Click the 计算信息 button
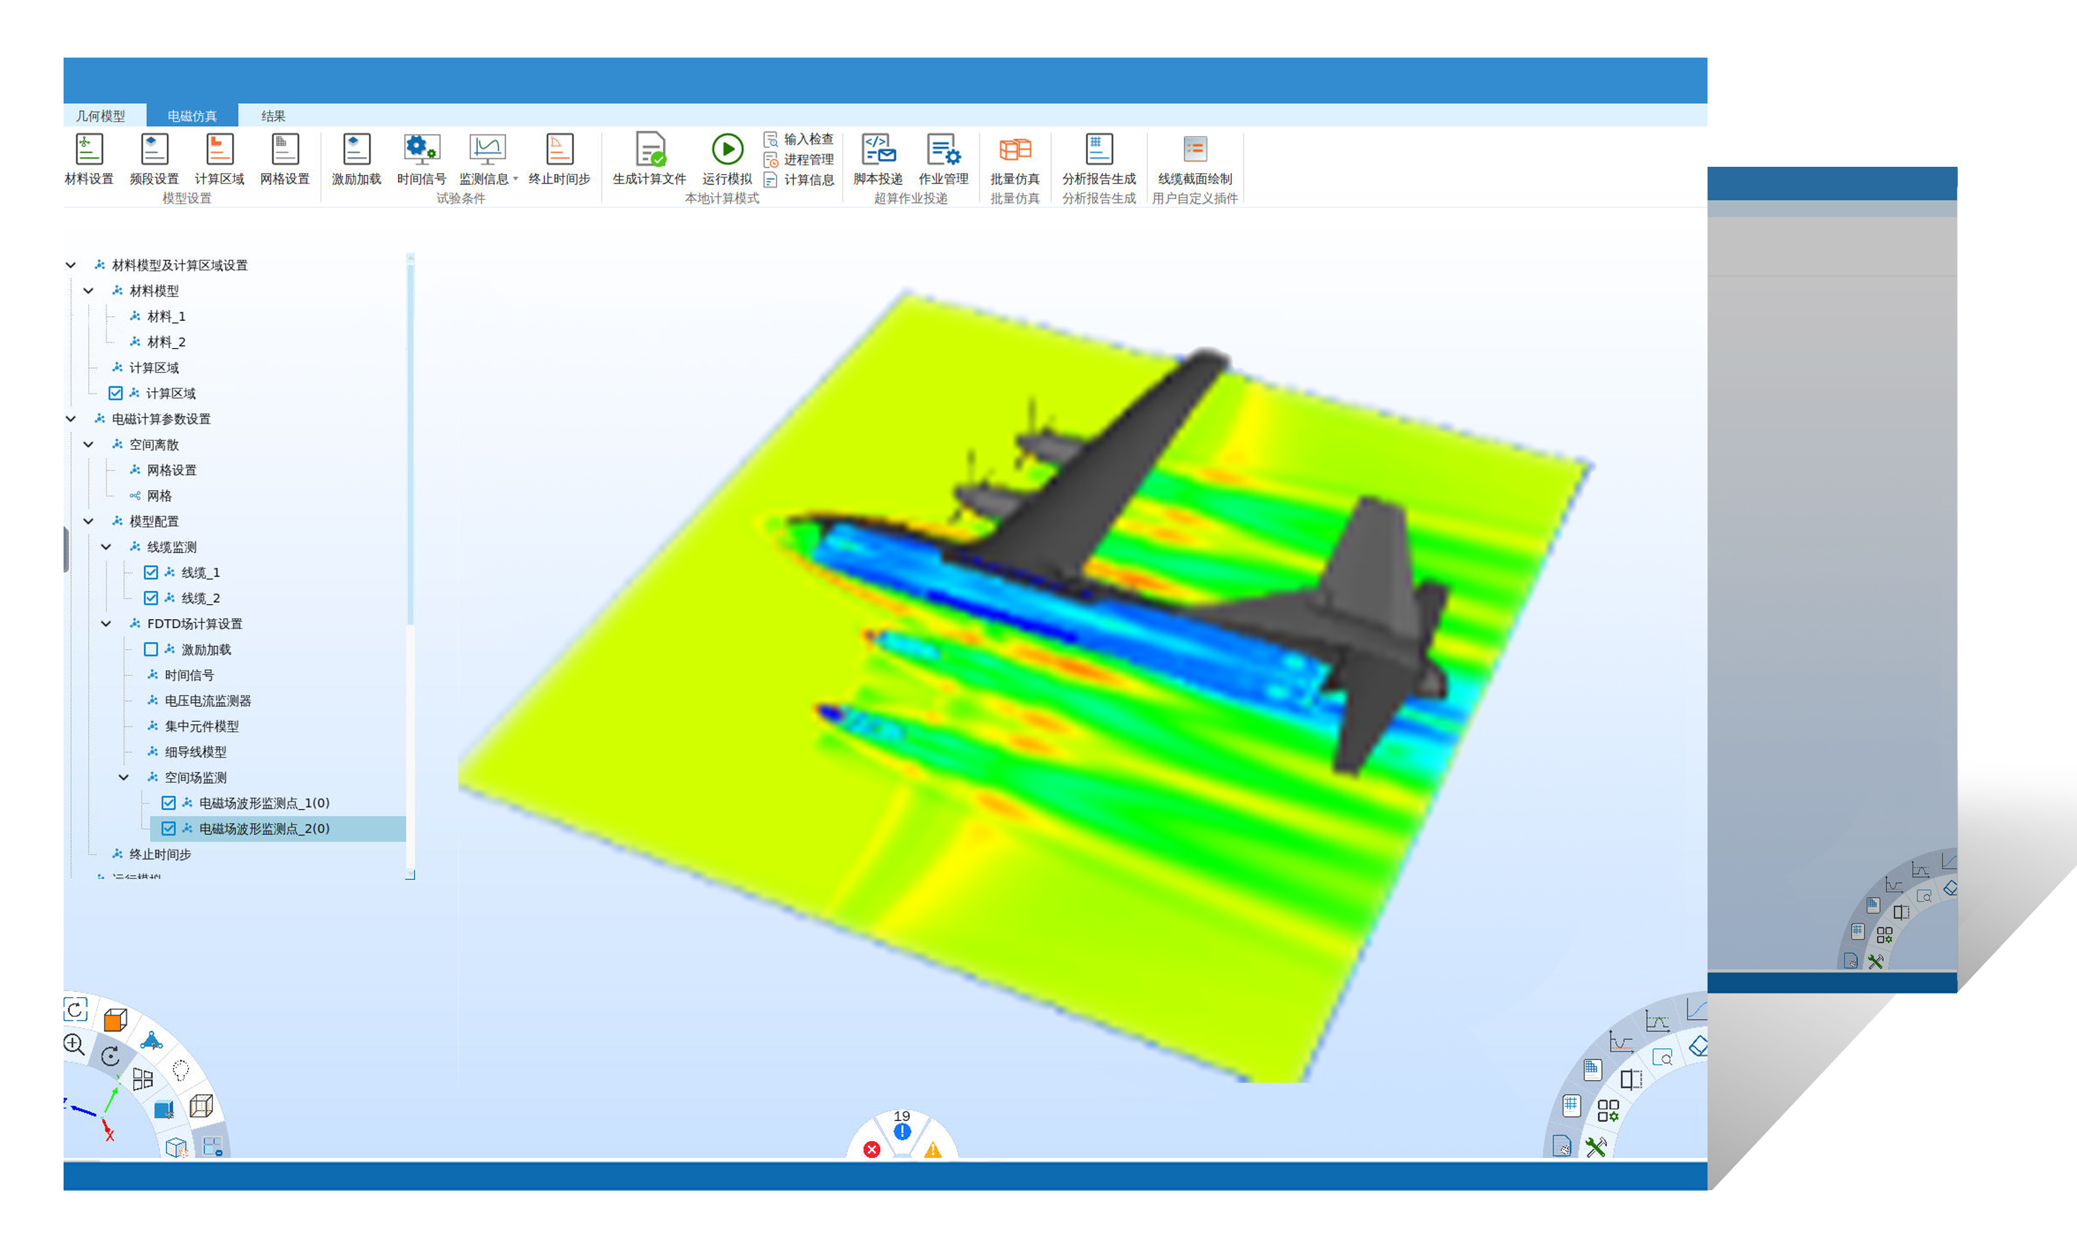Image resolution: width=2077 pixels, height=1255 pixels. pos(799,179)
